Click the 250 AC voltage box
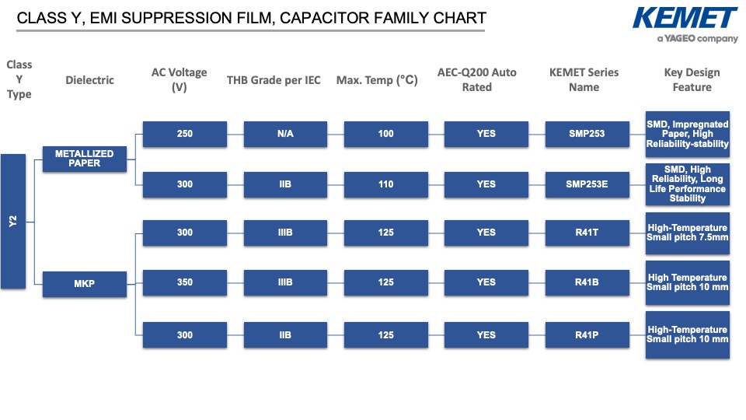 pos(185,134)
